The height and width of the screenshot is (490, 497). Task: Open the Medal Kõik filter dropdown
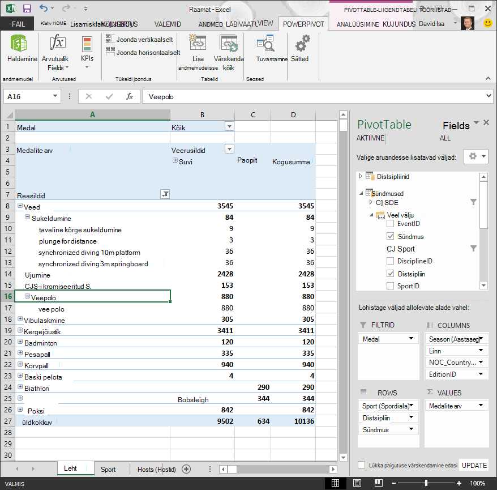[x=229, y=126]
